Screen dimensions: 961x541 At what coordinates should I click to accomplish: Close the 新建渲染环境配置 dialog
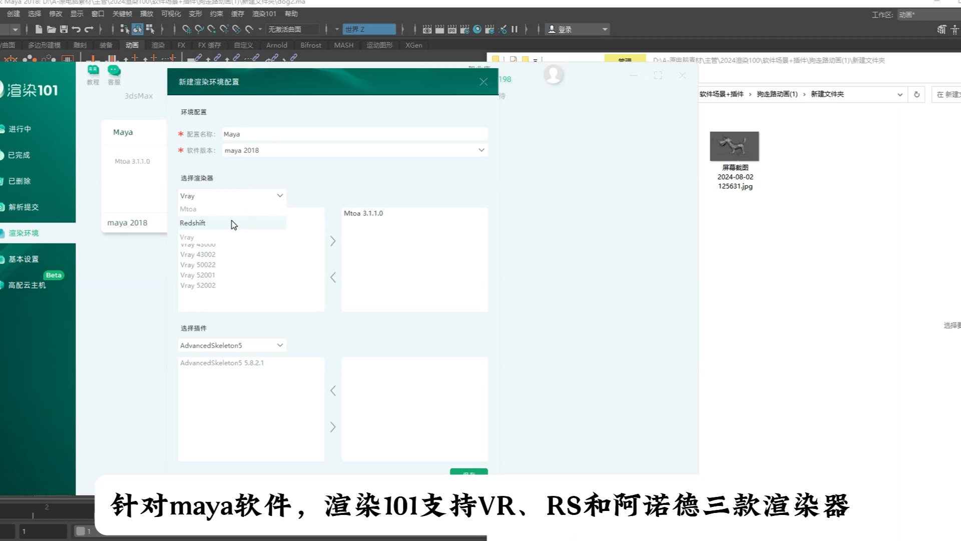(484, 82)
